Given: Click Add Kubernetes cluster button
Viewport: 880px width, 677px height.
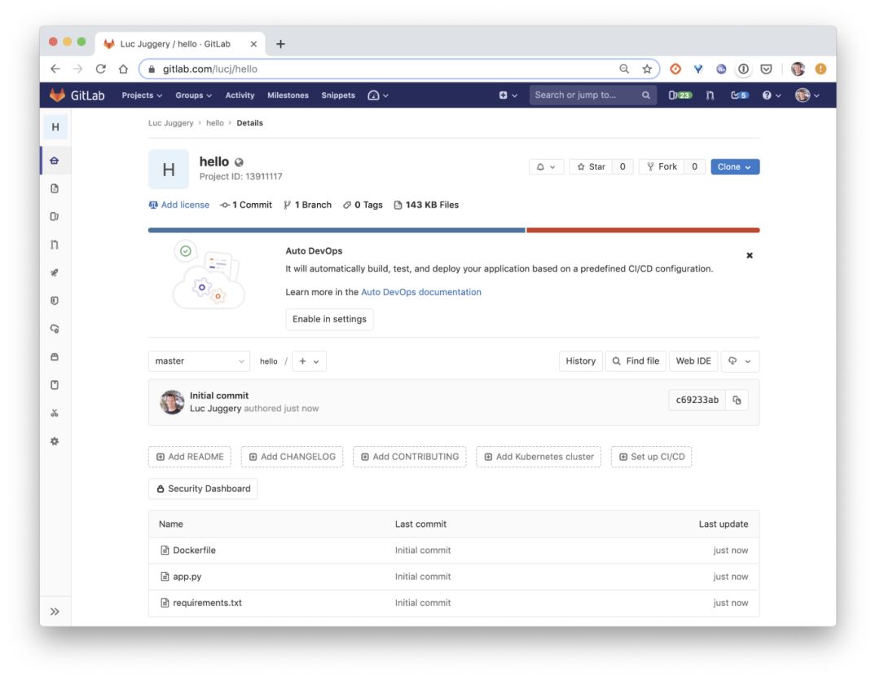Looking at the screenshot, I should [539, 457].
